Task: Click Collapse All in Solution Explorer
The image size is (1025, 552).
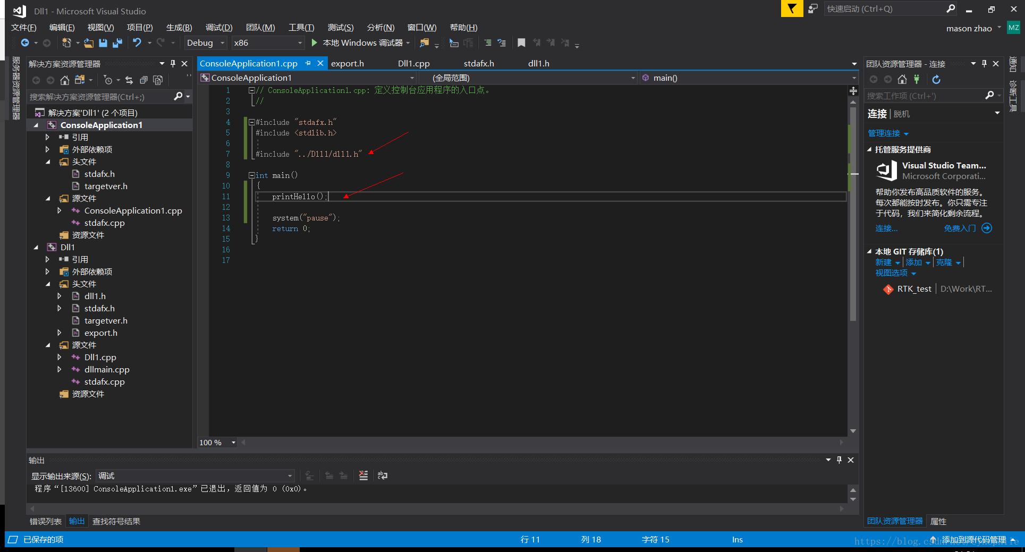Action: point(143,80)
